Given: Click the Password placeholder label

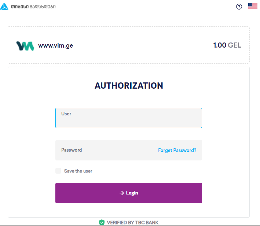Looking at the screenshot, I should pyautogui.click(x=72, y=150).
